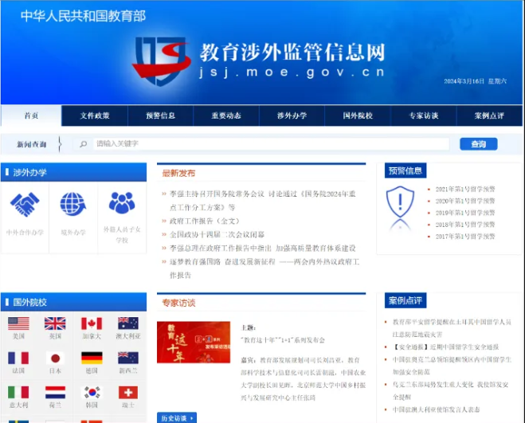This screenshot has height=423, width=525.
Task: Open 2021年第1号留学预警 link
Action: [465, 190]
